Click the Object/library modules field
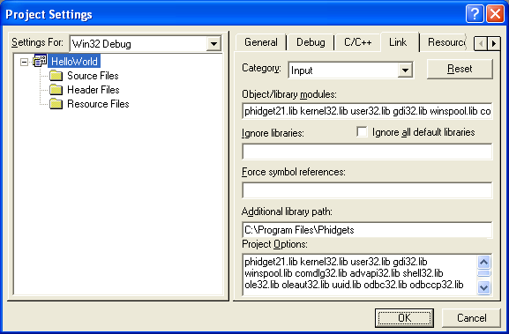 point(367,111)
